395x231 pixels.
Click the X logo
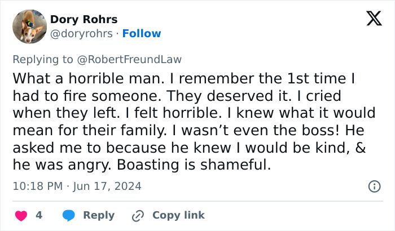pyautogui.click(x=370, y=20)
